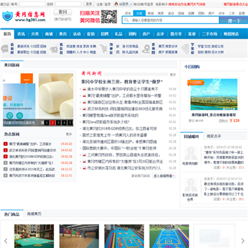Open 活动 in the main navigation
The width and height of the screenshot is (248, 248).
tap(76, 34)
